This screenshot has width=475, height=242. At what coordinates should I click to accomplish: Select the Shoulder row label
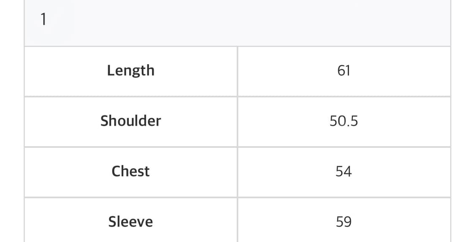[x=131, y=121]
